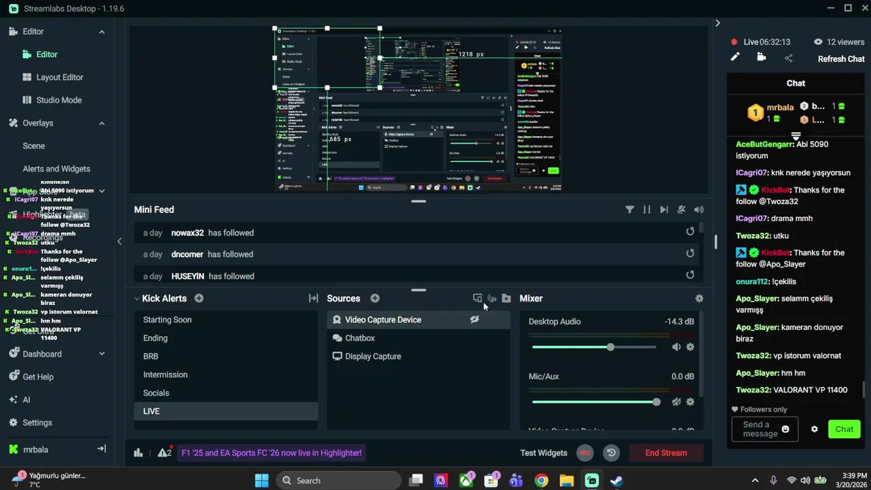Open the Highlighter announcement link

[271, 453]
